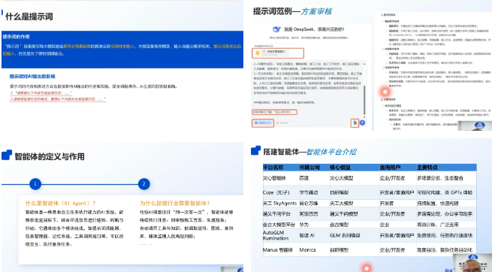Click the blue square icon beside 搭建智能体 title
492x272 pixels.
pyautogui.click(x=255, y=150)
